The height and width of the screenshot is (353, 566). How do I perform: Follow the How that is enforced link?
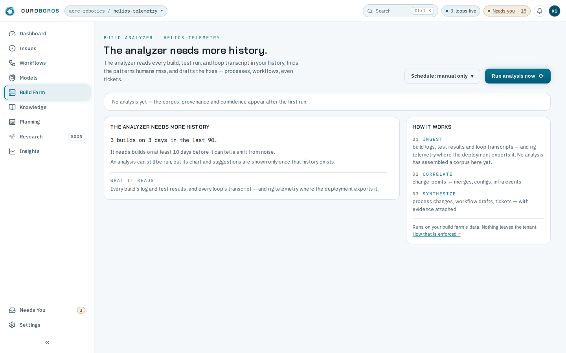436,234
